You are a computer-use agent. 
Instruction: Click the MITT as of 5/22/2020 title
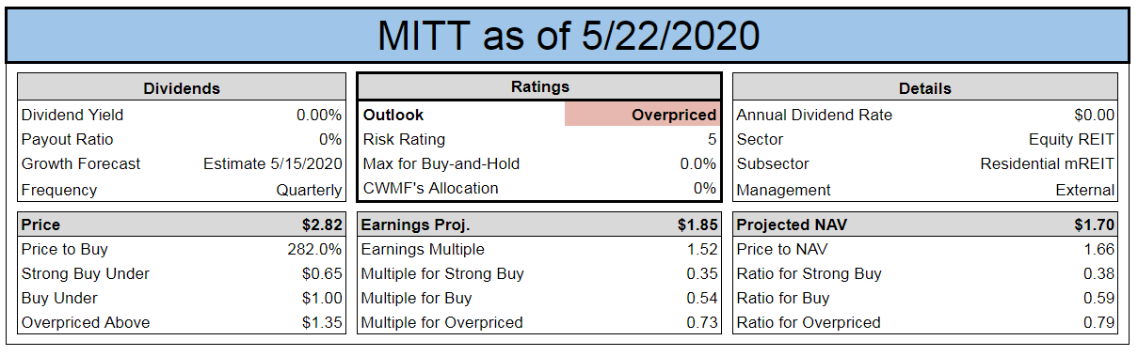pyautogui.click(x=568, y=35)
